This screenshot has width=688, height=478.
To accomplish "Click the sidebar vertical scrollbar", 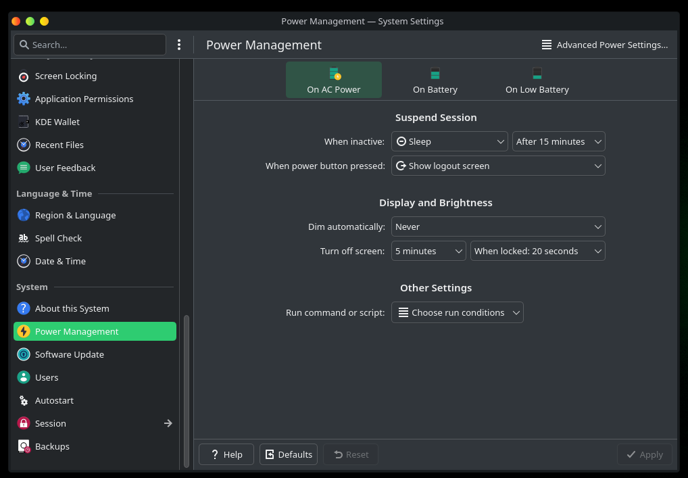I will pyautogui.click(x=187, y=391).
